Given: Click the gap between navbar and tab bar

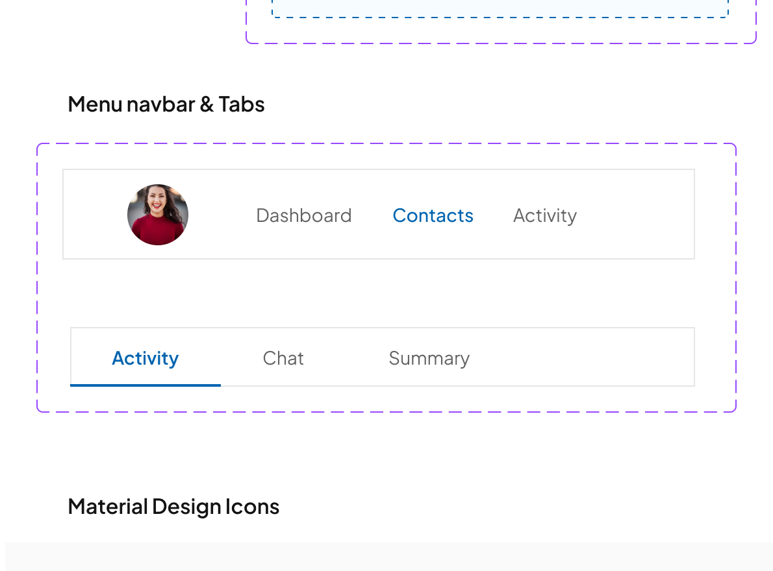Looking at the screenshot, I should 383,293.
